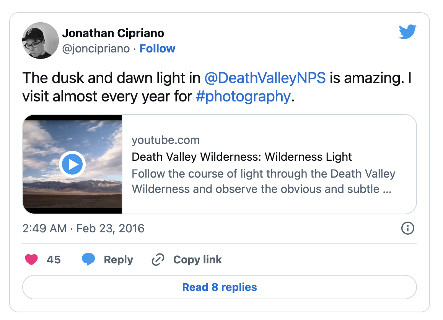
Task: Open the tweet info circle icon
Action: click(x=407, y=229)
